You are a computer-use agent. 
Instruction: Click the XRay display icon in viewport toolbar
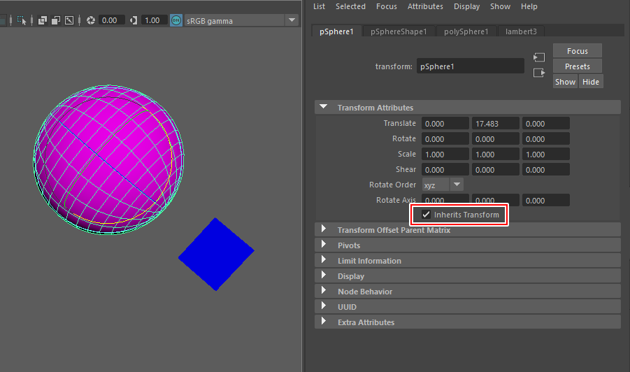click(x=43, y=20)
